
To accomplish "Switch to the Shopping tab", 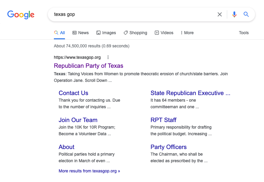I will point(135,33).
